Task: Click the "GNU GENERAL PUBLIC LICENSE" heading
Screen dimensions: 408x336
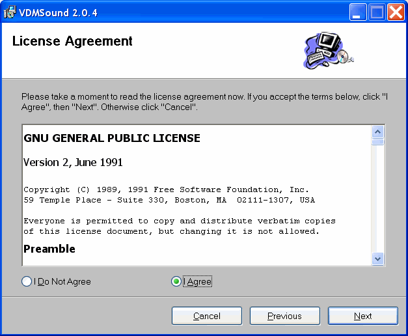Action: click(x=112, y=138)
